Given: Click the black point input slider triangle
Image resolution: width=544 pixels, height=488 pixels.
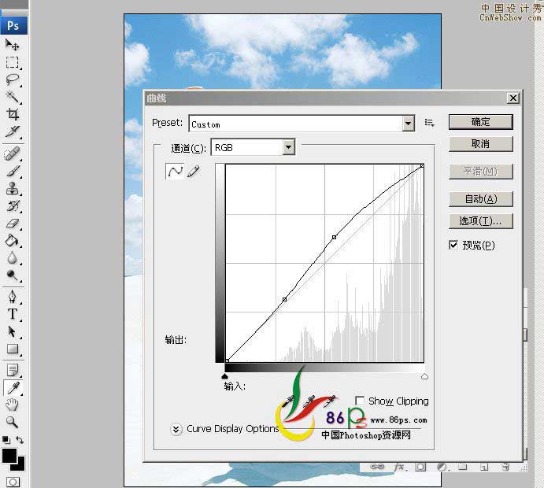Looking at the screenshot, I should pos(224,376).
